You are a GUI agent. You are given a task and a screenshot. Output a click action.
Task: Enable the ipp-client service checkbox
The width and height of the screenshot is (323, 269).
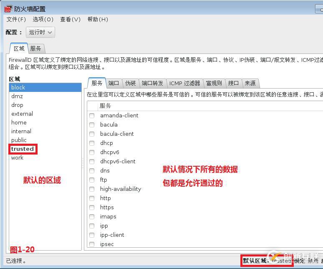92,235
